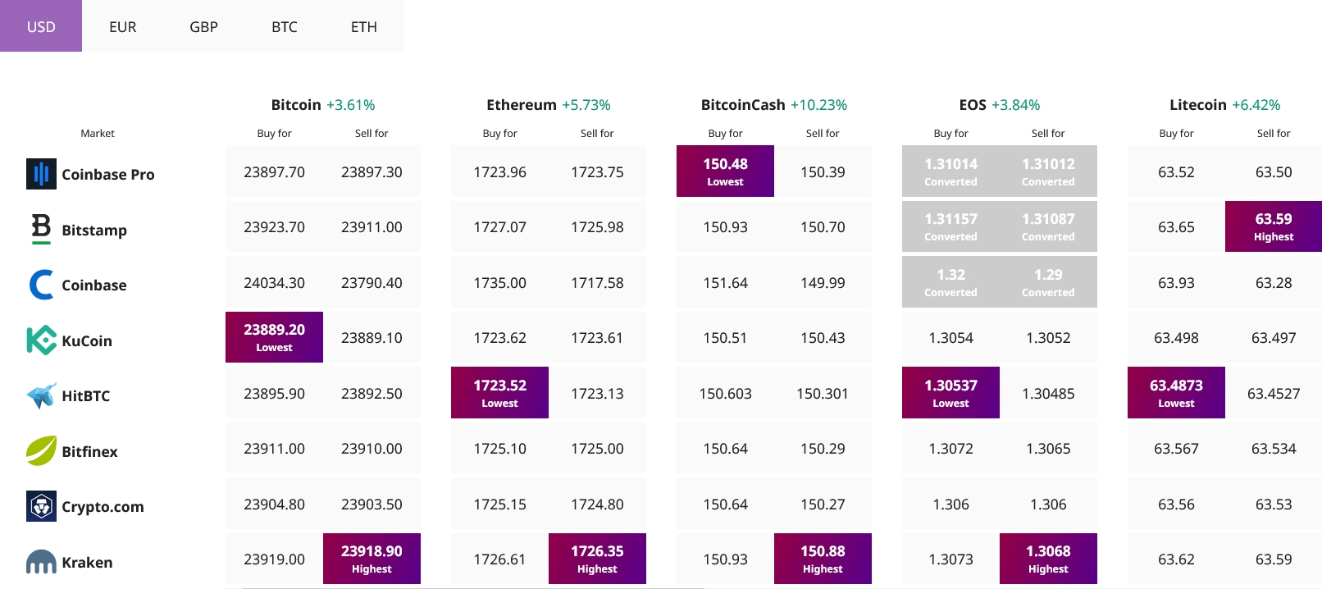The image size is (1322, 589).
Task: Open the KuCoin market name link
Action: (87, 340)
